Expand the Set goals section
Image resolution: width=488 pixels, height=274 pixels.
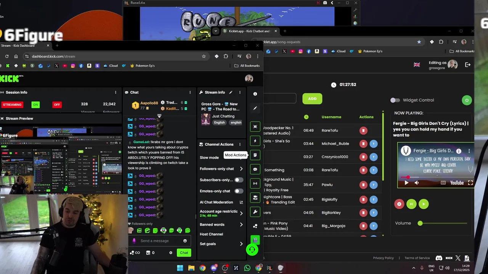241,244
